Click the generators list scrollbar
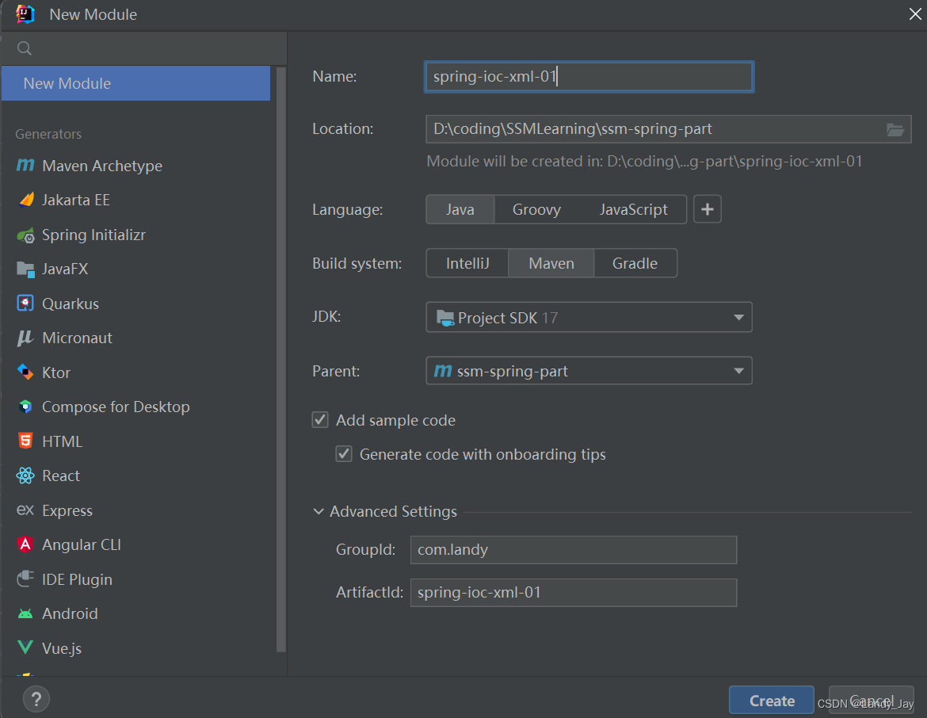 281,360
